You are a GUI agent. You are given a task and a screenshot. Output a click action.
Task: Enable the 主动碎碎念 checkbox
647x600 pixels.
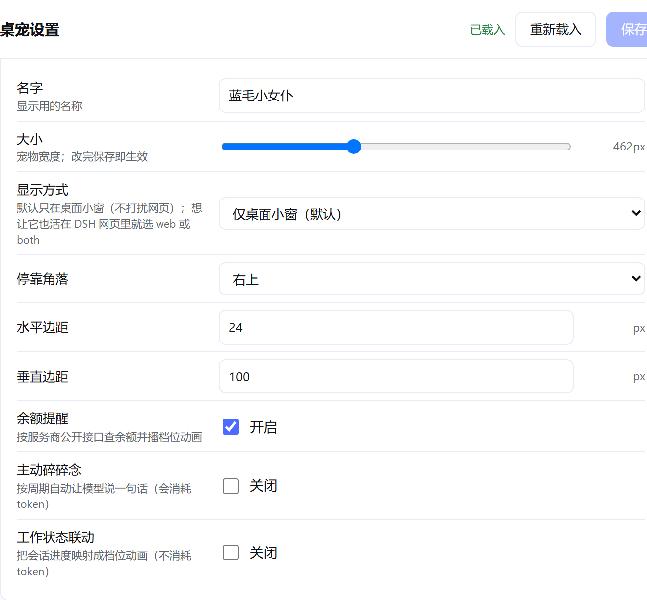pos(231,486)
